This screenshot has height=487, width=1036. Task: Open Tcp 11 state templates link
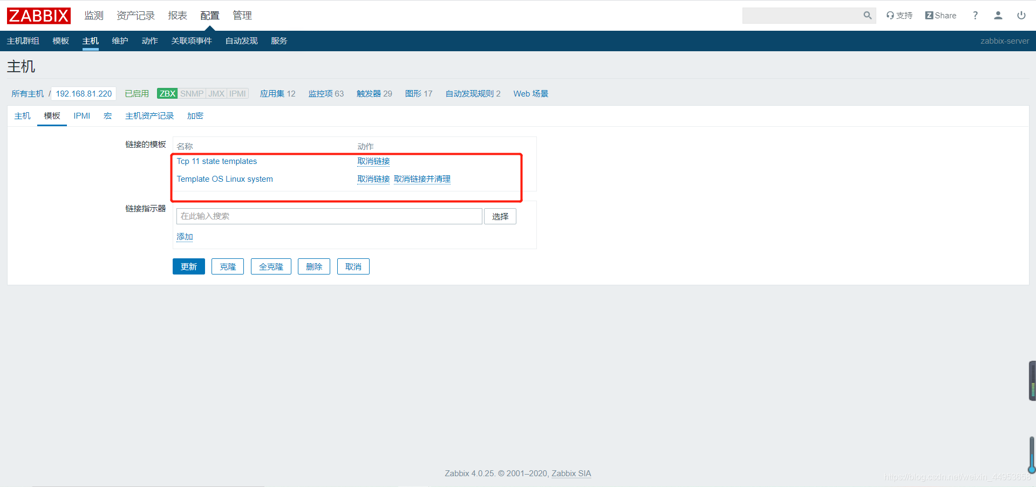pos(217,161)
